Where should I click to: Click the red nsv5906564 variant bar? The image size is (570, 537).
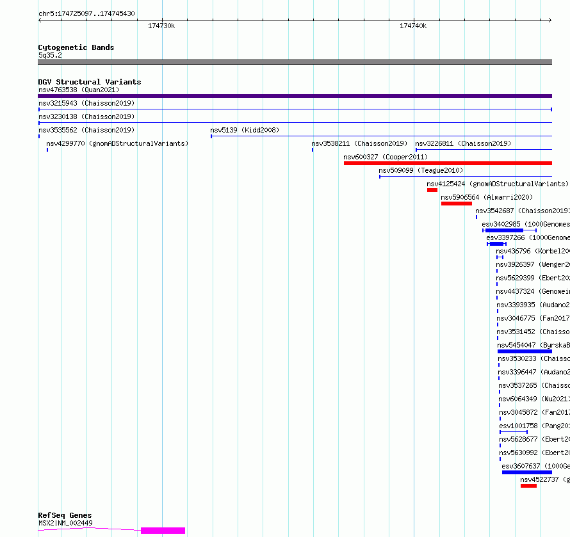tap(457, 204)
